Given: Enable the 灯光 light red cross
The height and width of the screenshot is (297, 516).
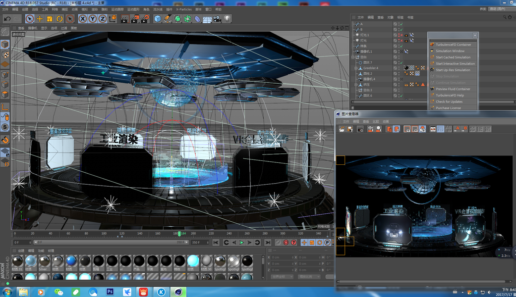Looking at the screenshot, I should [401, 41].
